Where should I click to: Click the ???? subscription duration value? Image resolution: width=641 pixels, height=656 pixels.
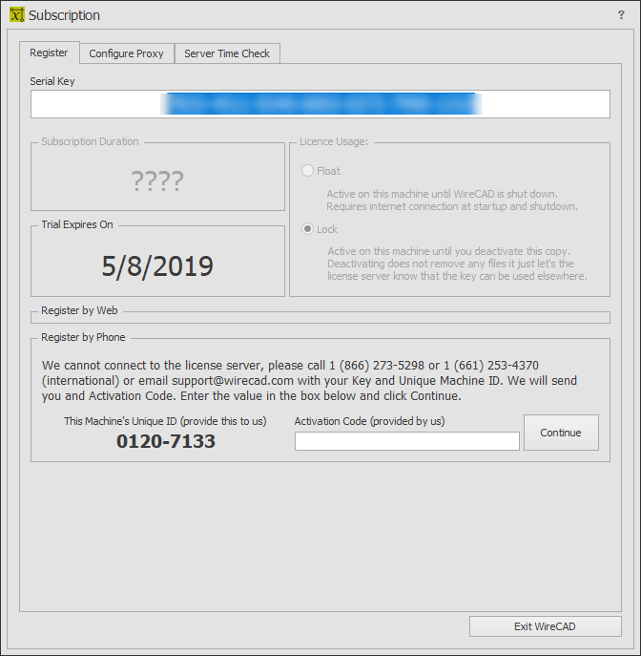point(157,180)
